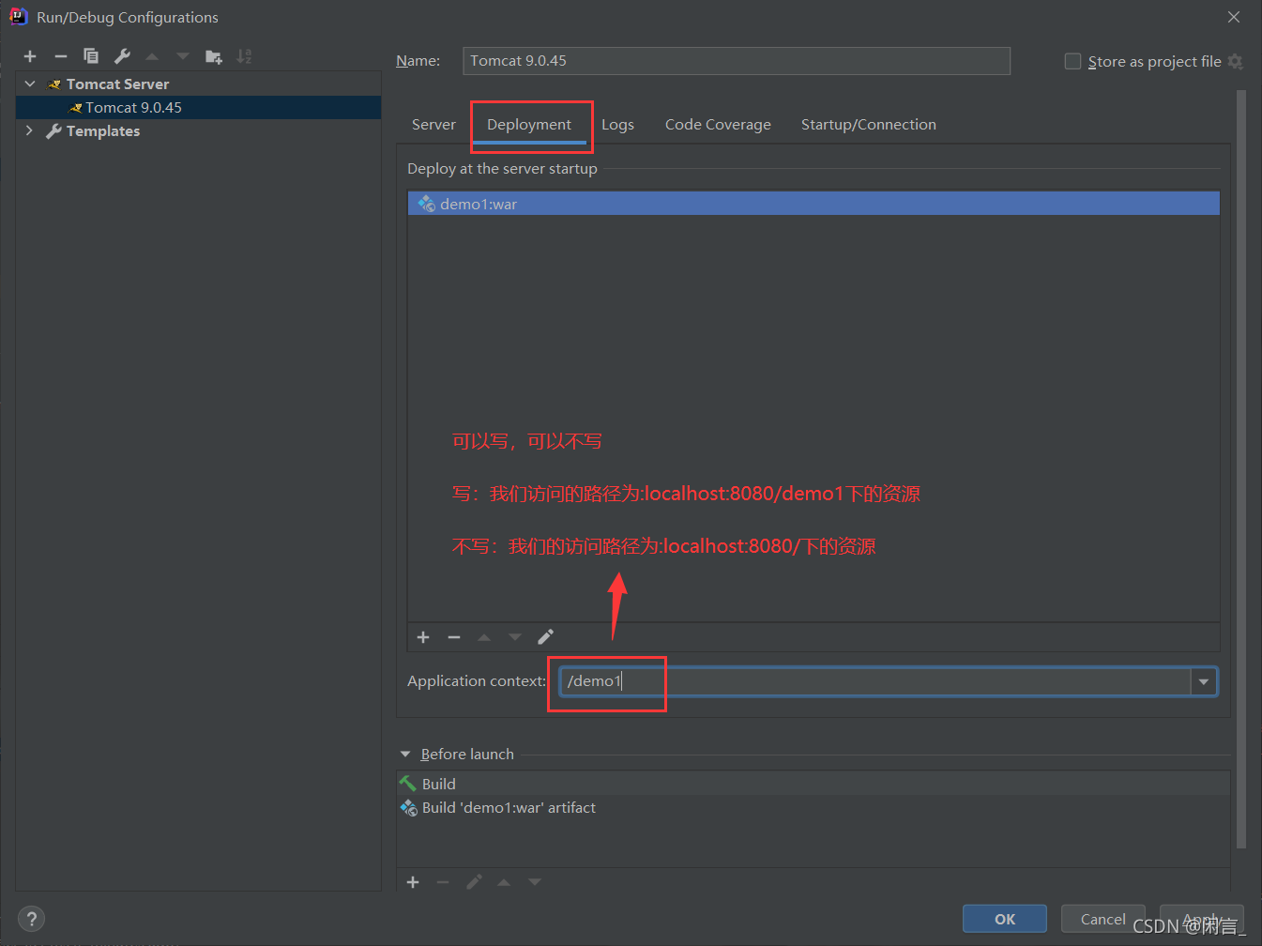The image size is (1262, 946).
Task: Move configuration down in left toolbar
Action: click(183, 56)
